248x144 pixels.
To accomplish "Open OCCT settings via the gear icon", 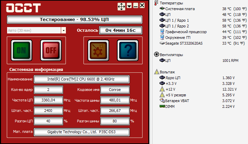I will (x=98, y=50).
